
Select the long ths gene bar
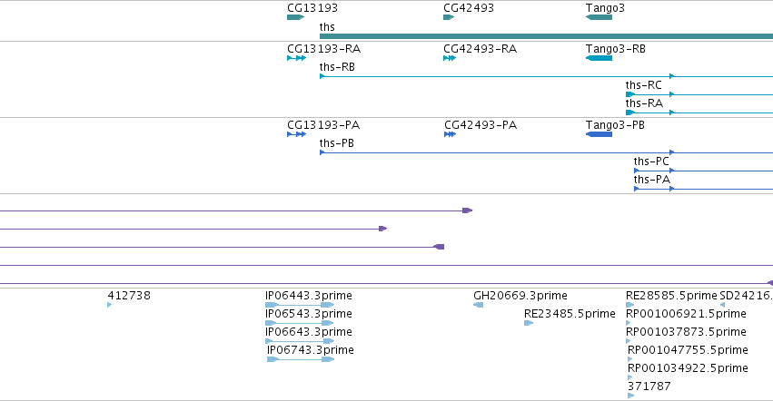546,36
